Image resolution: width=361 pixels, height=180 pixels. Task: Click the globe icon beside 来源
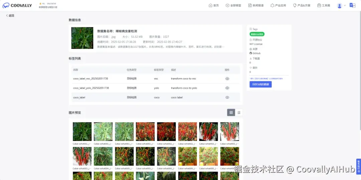click(x=251, y=49)
